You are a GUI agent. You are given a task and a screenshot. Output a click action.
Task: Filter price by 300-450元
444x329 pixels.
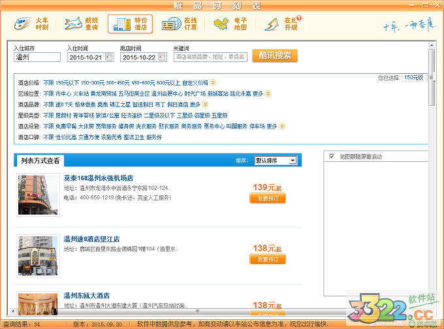tap(118, 83)
